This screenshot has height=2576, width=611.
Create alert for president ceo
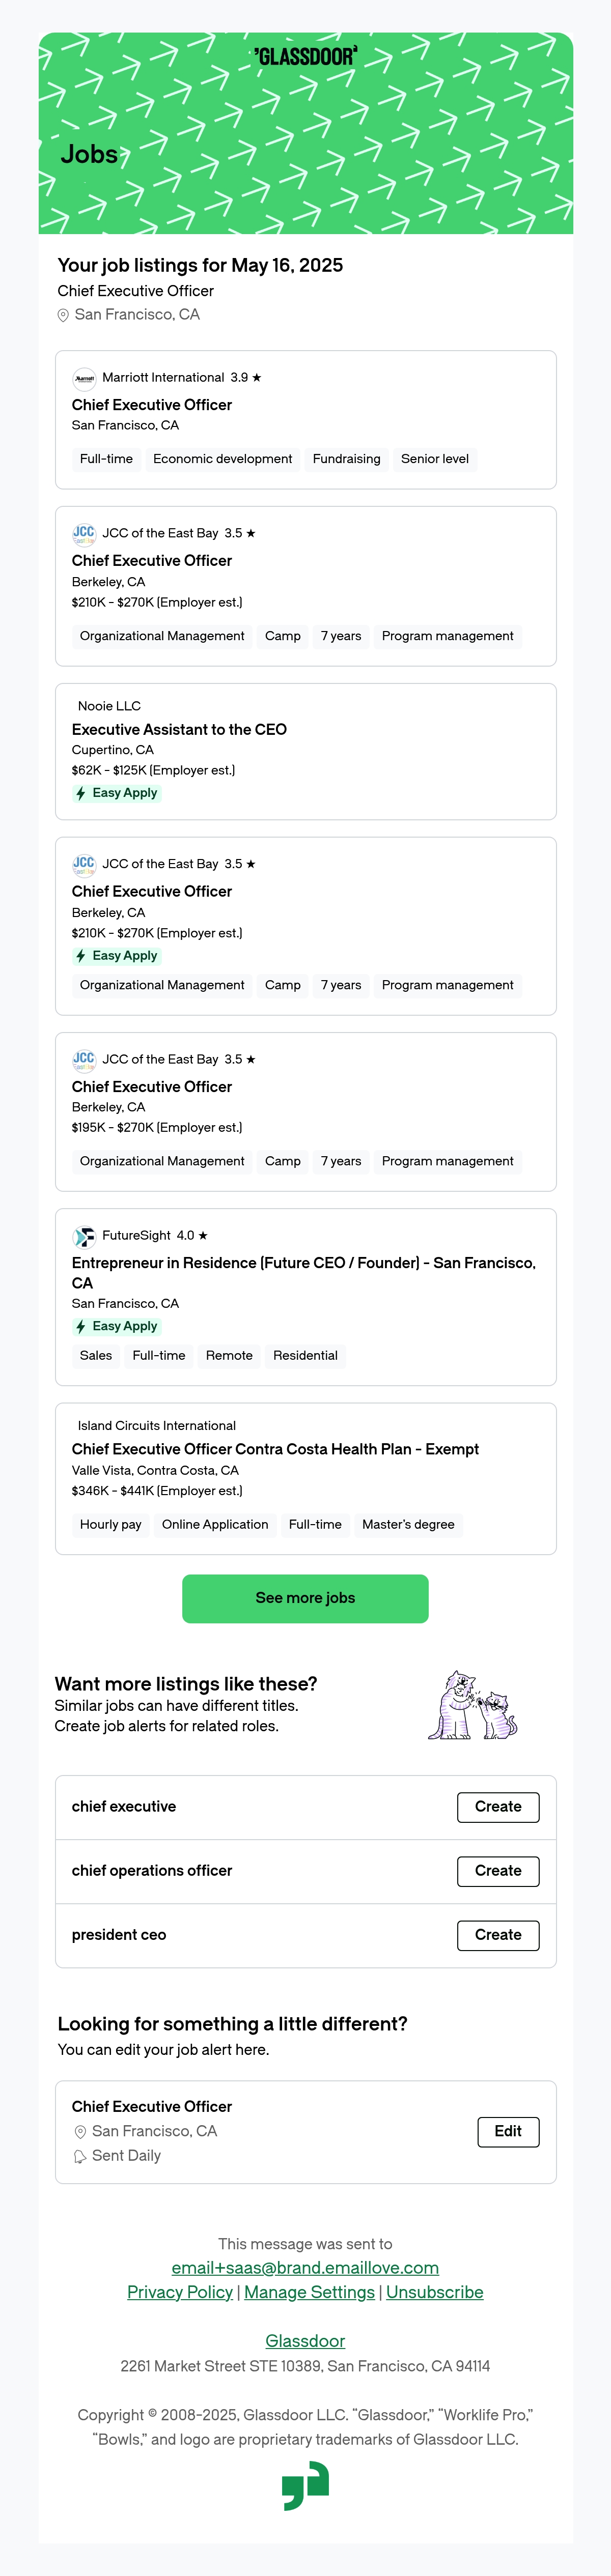[498, 1935]
